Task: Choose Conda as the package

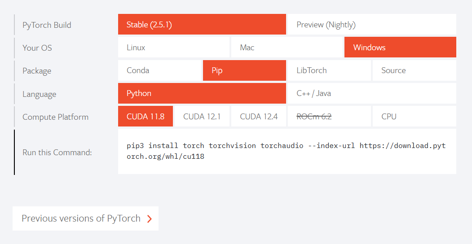Action: pyautogui.click(x=159, y=70)
